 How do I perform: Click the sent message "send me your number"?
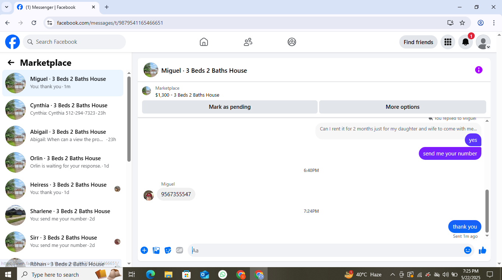click(450, 154)
